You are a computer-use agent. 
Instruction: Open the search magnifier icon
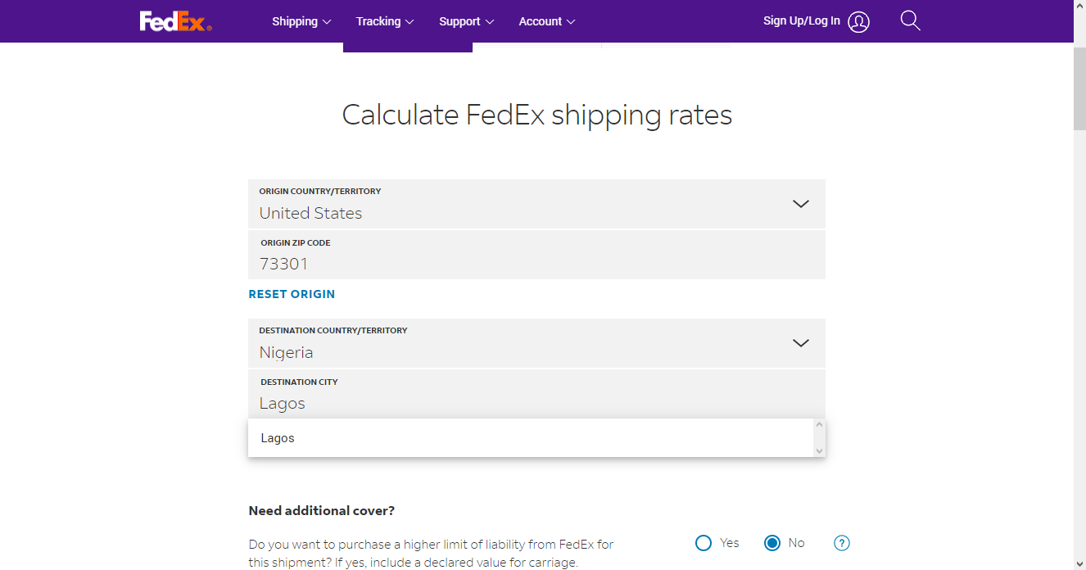(x=910, y=20)
